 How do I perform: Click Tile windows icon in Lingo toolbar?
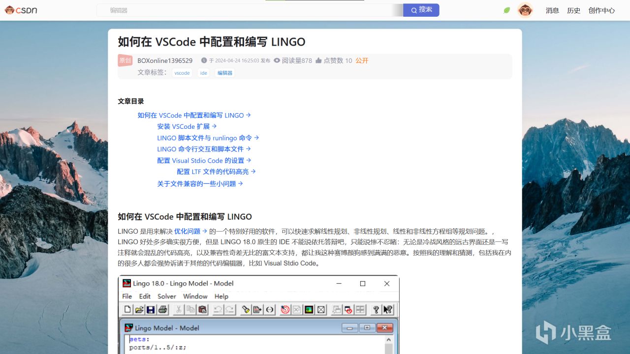(x=360, y=309)
